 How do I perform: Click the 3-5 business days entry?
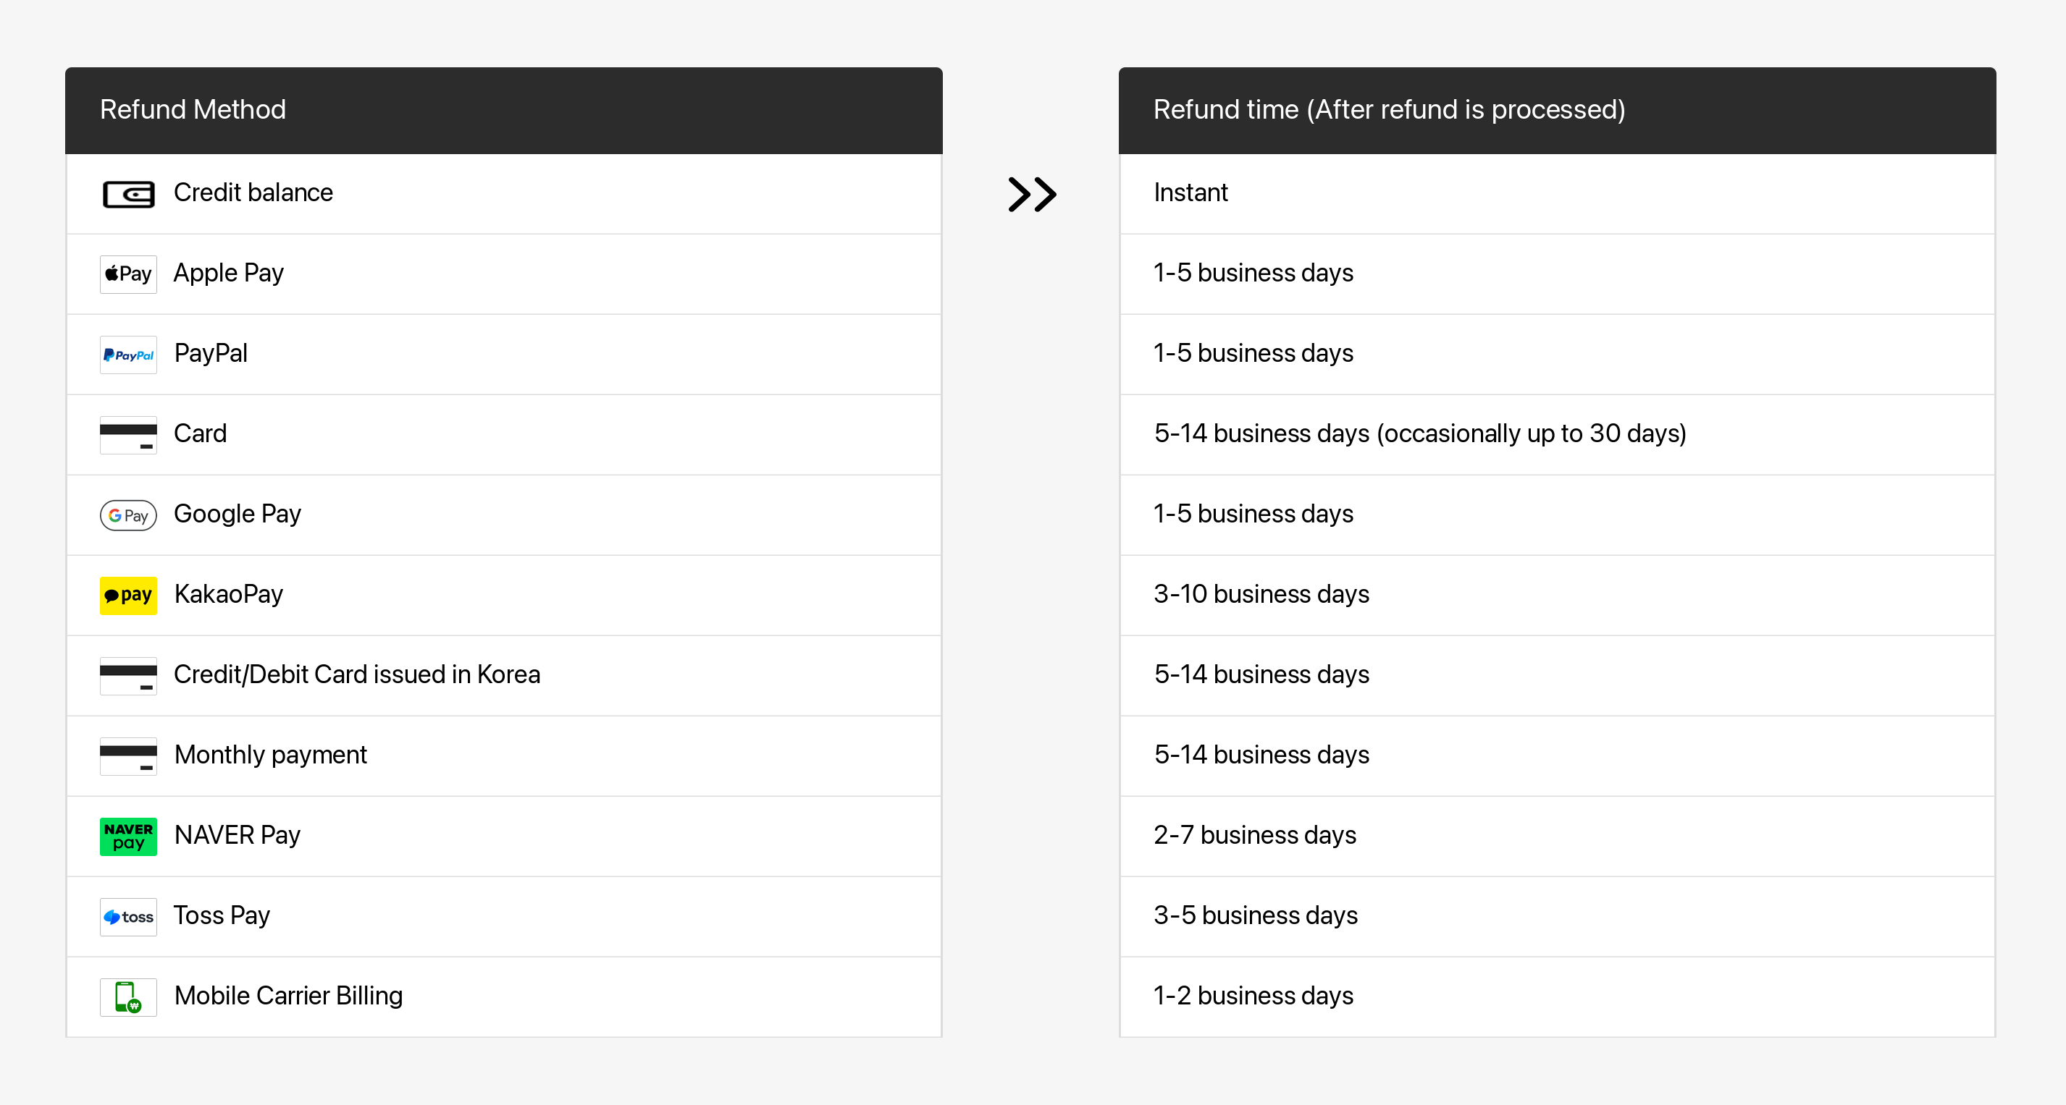click(x=1255, y=915)
